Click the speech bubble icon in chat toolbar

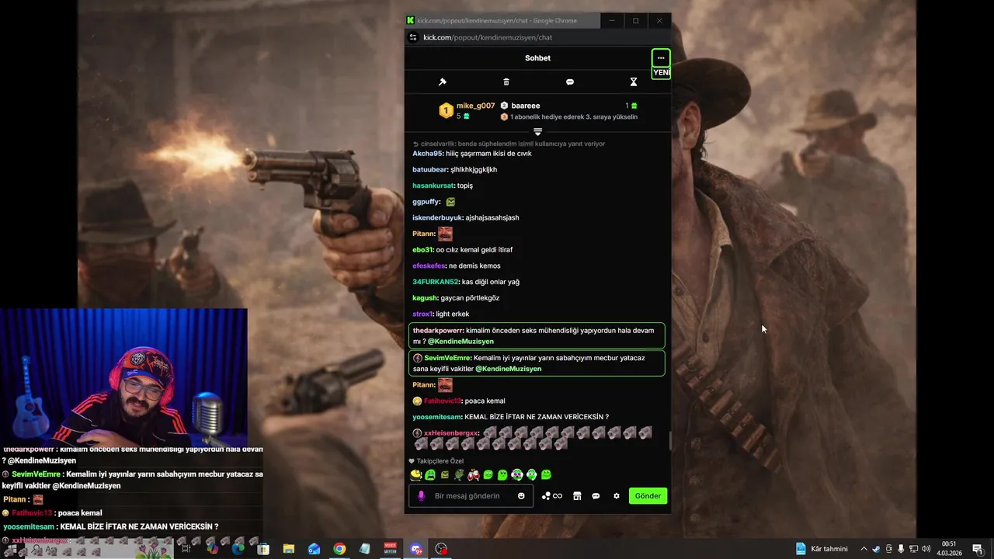point(570,82)
